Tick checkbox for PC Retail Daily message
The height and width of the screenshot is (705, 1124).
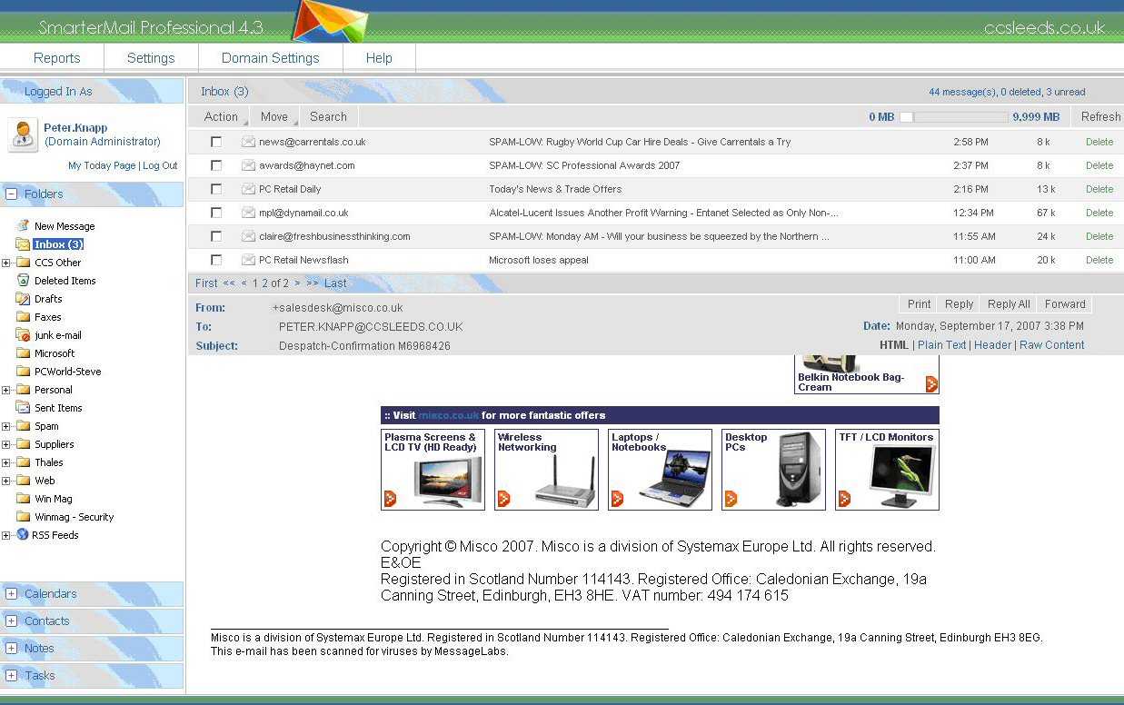(216, 189)
